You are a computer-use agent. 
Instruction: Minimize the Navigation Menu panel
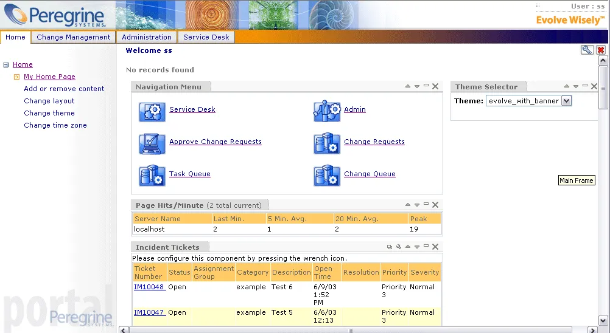[426, 86]
